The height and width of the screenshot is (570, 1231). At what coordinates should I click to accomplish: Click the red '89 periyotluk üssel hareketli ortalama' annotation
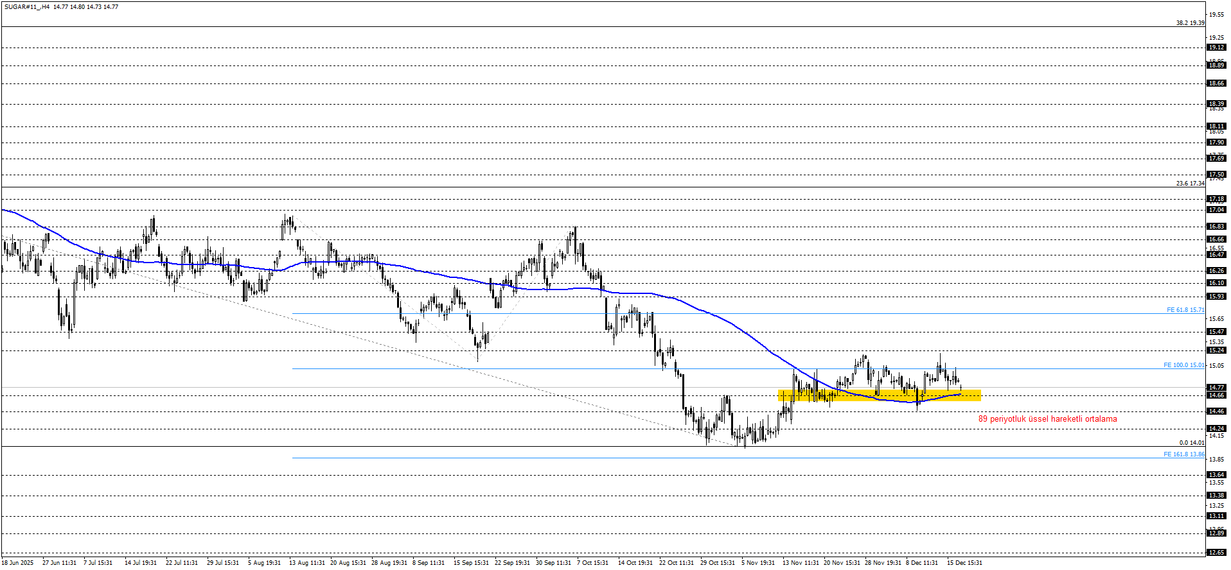click(1047, 419)
